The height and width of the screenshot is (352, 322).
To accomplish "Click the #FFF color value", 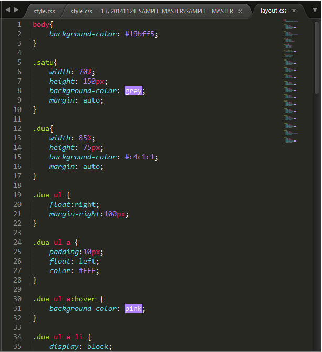I will [x=87, y=270].
